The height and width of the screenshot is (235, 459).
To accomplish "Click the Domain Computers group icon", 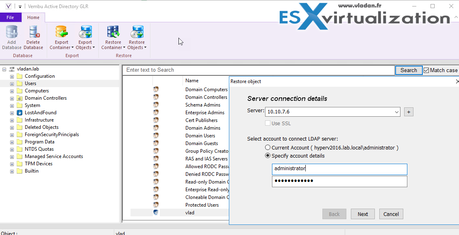I will click(x=156, y=89).
